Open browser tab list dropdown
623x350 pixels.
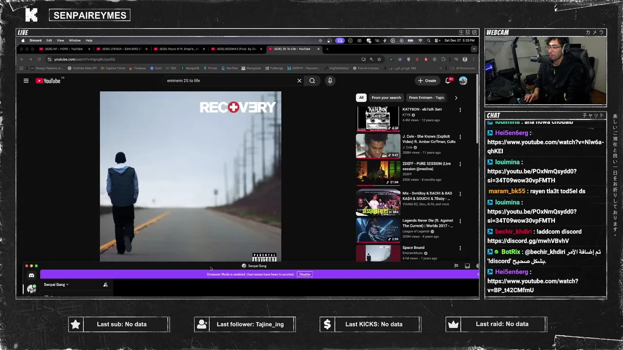pos(474,49)
